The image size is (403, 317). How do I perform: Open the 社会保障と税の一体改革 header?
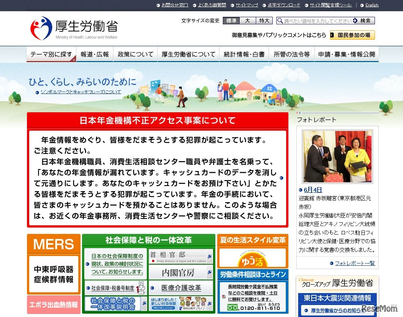click(x=149, y=240)
